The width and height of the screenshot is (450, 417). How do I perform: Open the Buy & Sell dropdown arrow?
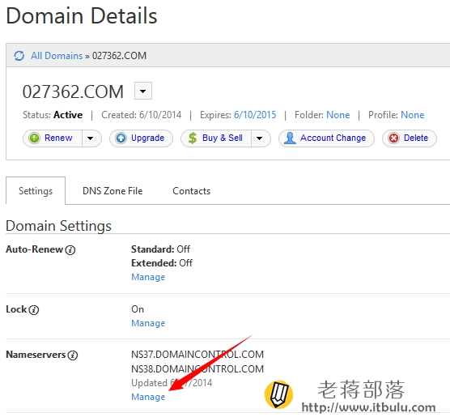[x=260, y=138]
